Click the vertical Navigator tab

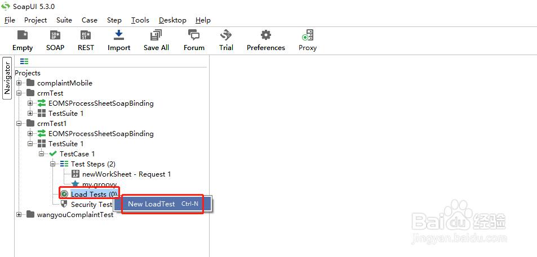(x=7, y=78)
